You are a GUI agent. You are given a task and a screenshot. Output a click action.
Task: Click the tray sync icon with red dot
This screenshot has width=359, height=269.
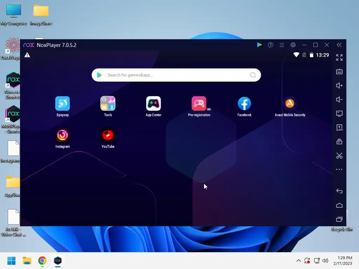[x=307, y=261]
